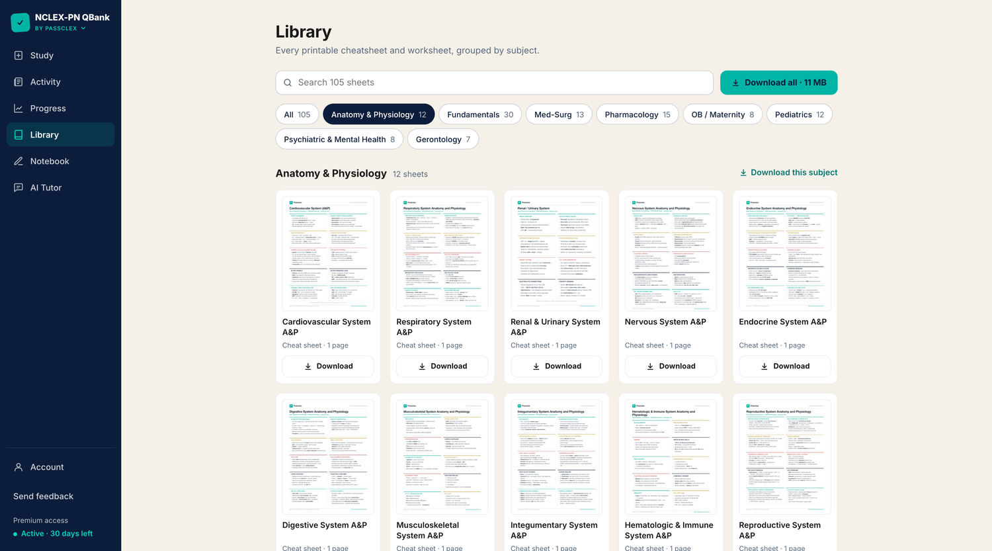Open the PassClex product switcher chevron
This screenshot has height=551, width=992.
point(83,28)
